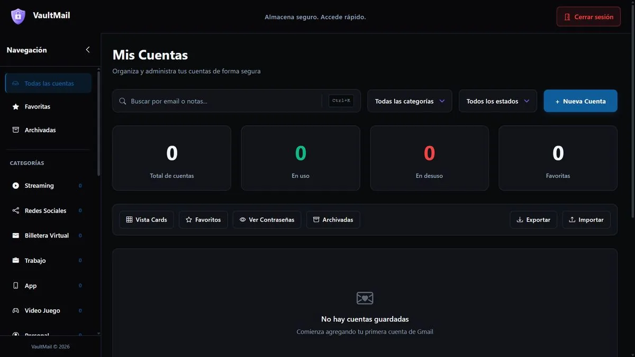The height and width of the screenshot is (357, 635).
Task: Click the star icon next to Favoritas
Action: coord(16,107)
